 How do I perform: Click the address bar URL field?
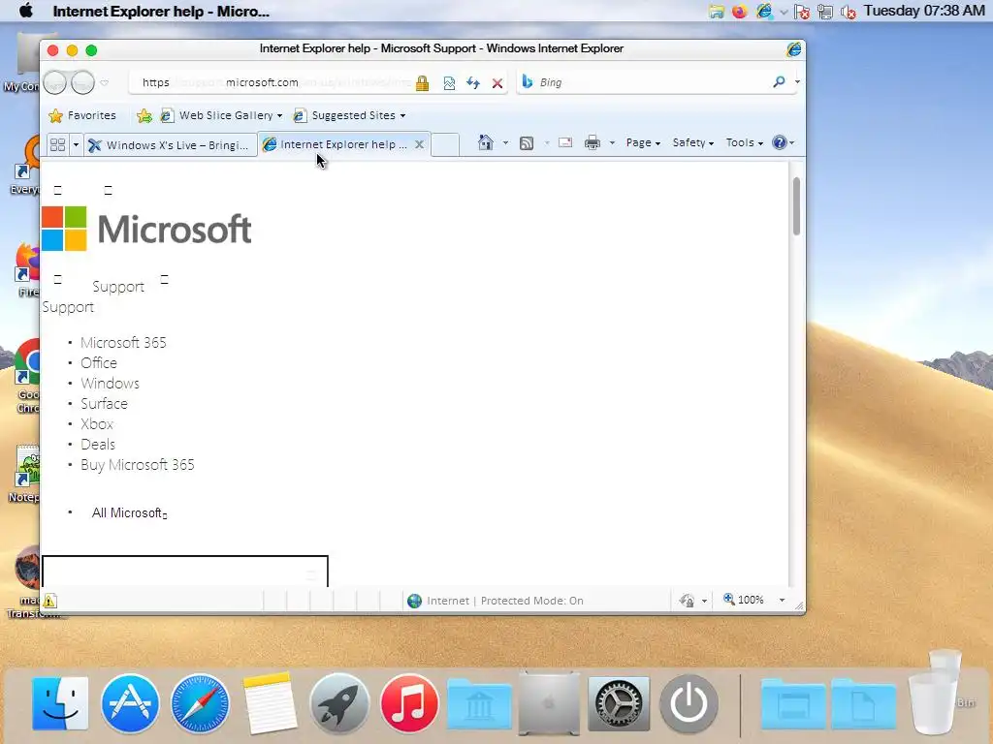pos(272,82)
